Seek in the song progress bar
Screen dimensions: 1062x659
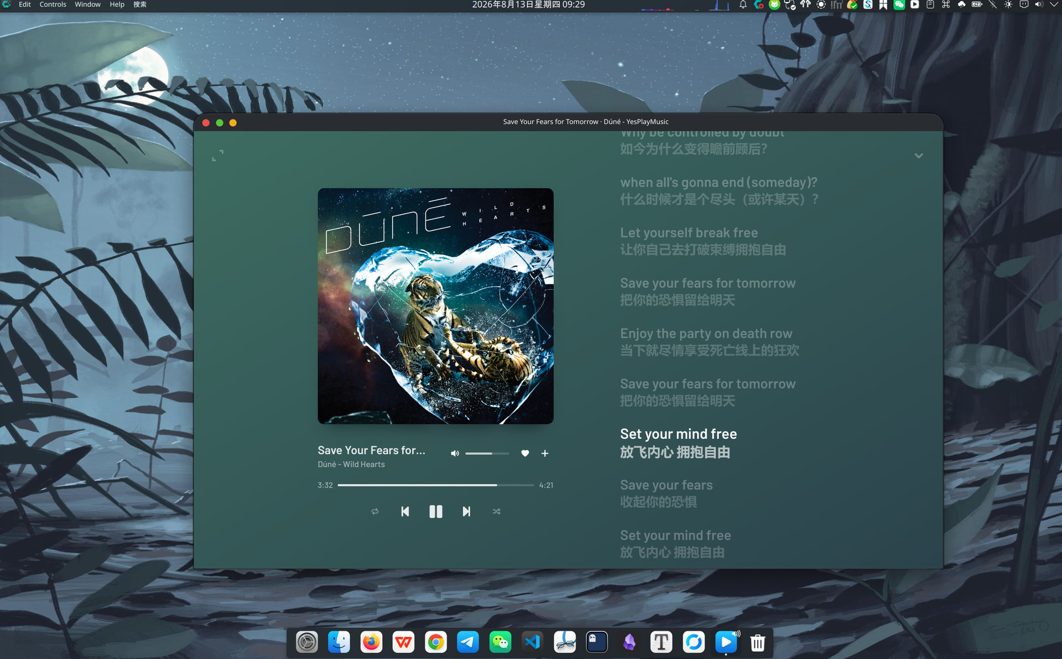point(436,485)
